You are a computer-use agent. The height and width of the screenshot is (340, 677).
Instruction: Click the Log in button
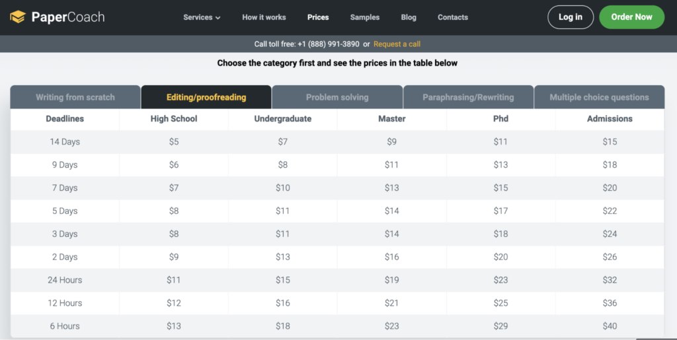pos(571,17)
